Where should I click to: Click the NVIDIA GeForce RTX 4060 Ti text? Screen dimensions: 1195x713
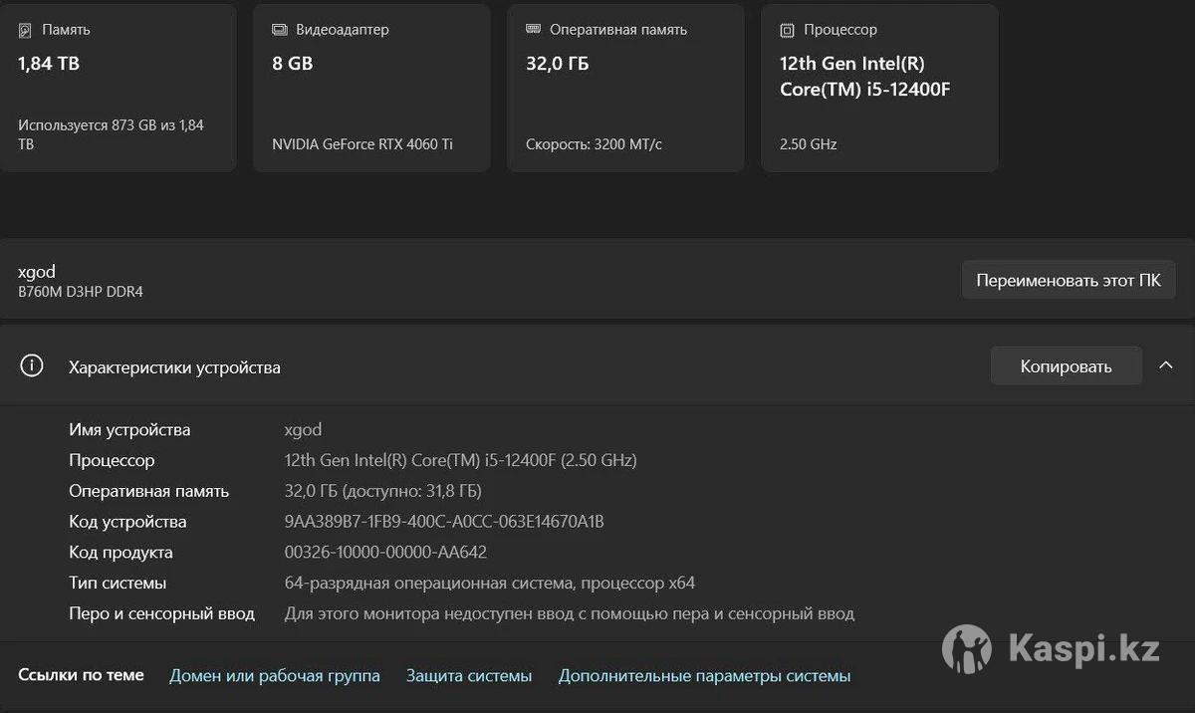click(362, 144)
